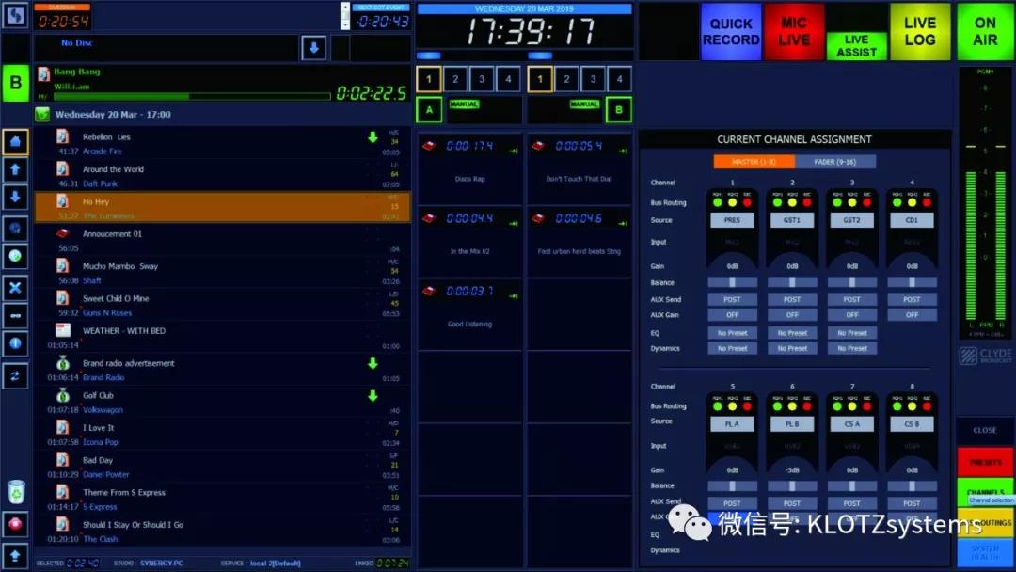Screen dimensions: 1016x572
Task: Open the recycle bin icon
Action: tap(16, 492)
